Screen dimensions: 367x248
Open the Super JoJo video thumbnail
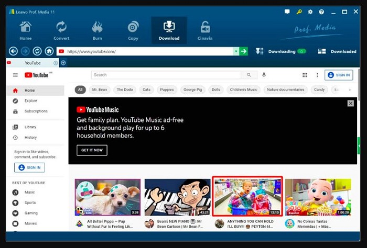click(x=318, y=197)
